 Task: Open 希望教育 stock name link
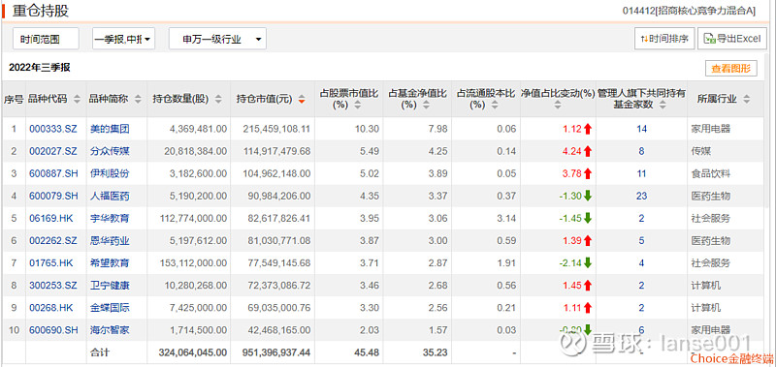point(110,262)
